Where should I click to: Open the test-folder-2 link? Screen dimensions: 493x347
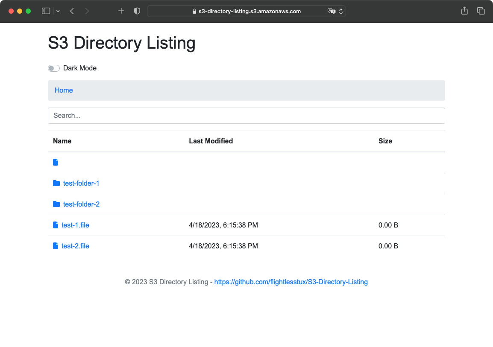81,204
